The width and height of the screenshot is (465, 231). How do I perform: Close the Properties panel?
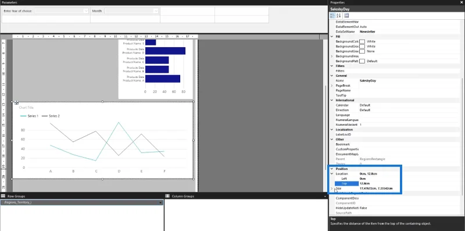point(461,2)
